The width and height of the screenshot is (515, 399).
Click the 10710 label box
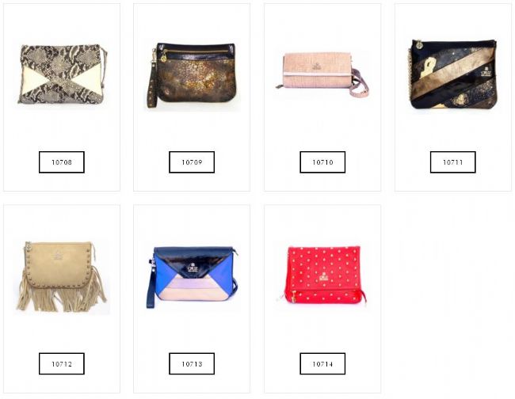pos(322,162)
